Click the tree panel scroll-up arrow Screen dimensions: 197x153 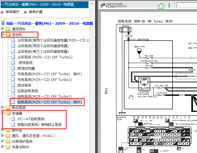pos(92,3)
